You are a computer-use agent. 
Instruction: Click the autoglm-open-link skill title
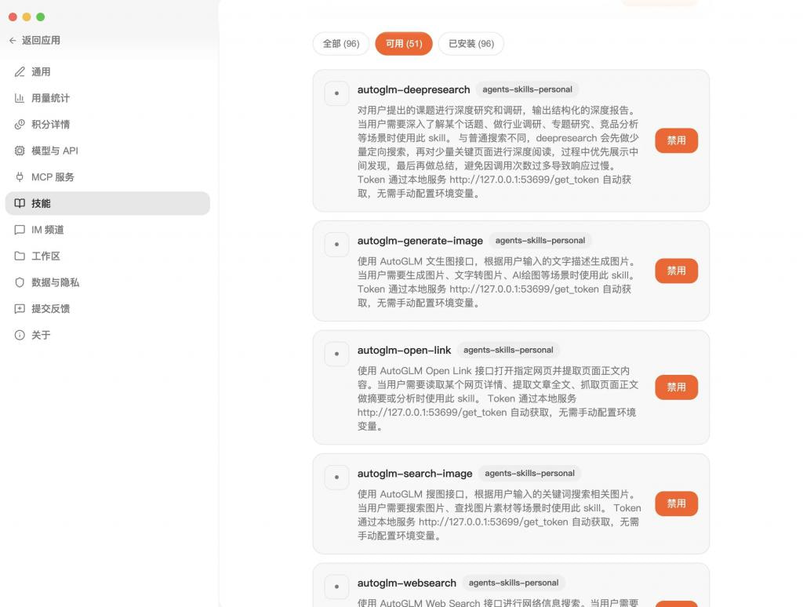[x=404, y=351]
